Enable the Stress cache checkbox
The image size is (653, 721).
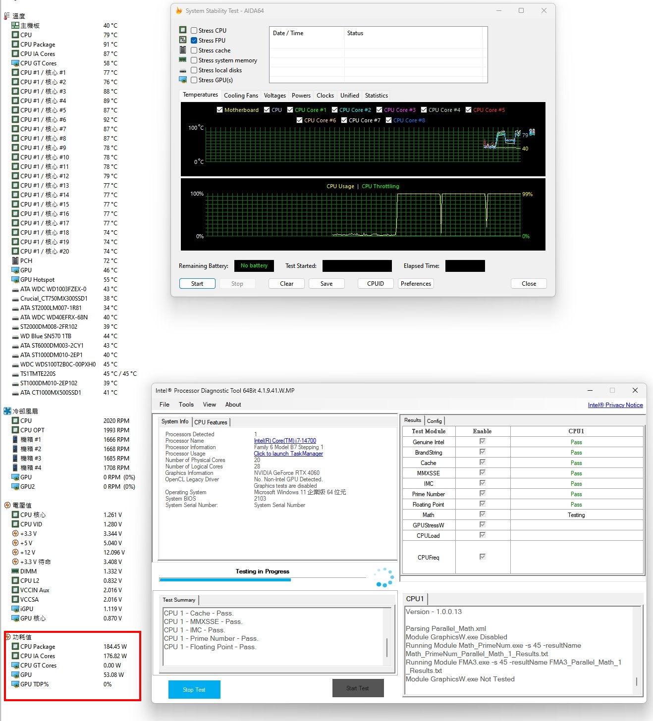(x=194, y=50)
